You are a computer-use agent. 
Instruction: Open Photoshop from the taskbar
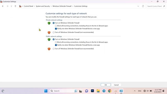click(92, 91)
